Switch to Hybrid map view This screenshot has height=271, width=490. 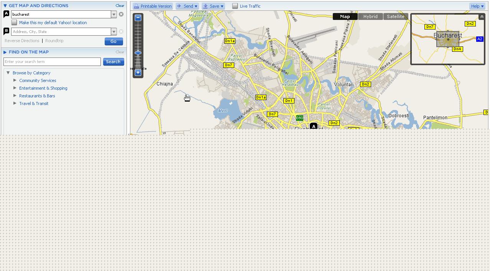(x=370, y=16)
